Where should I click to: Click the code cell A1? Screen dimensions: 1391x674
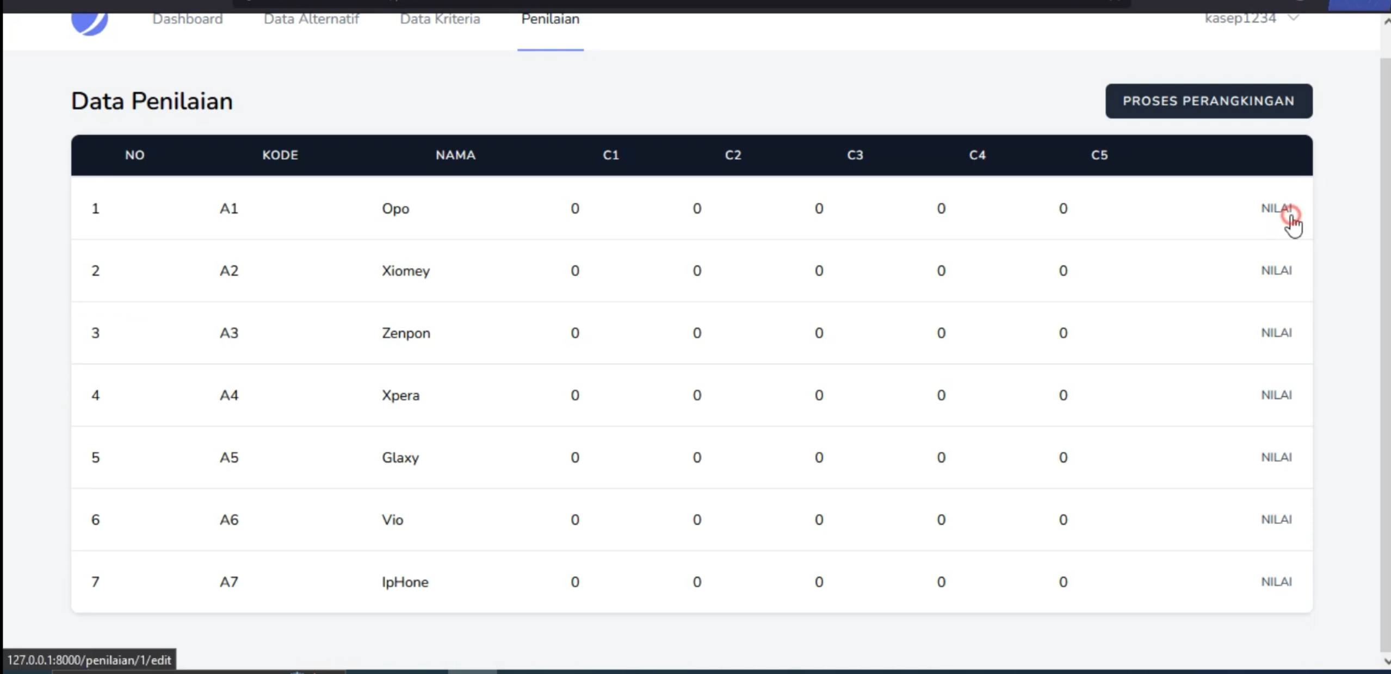[229, 209]
